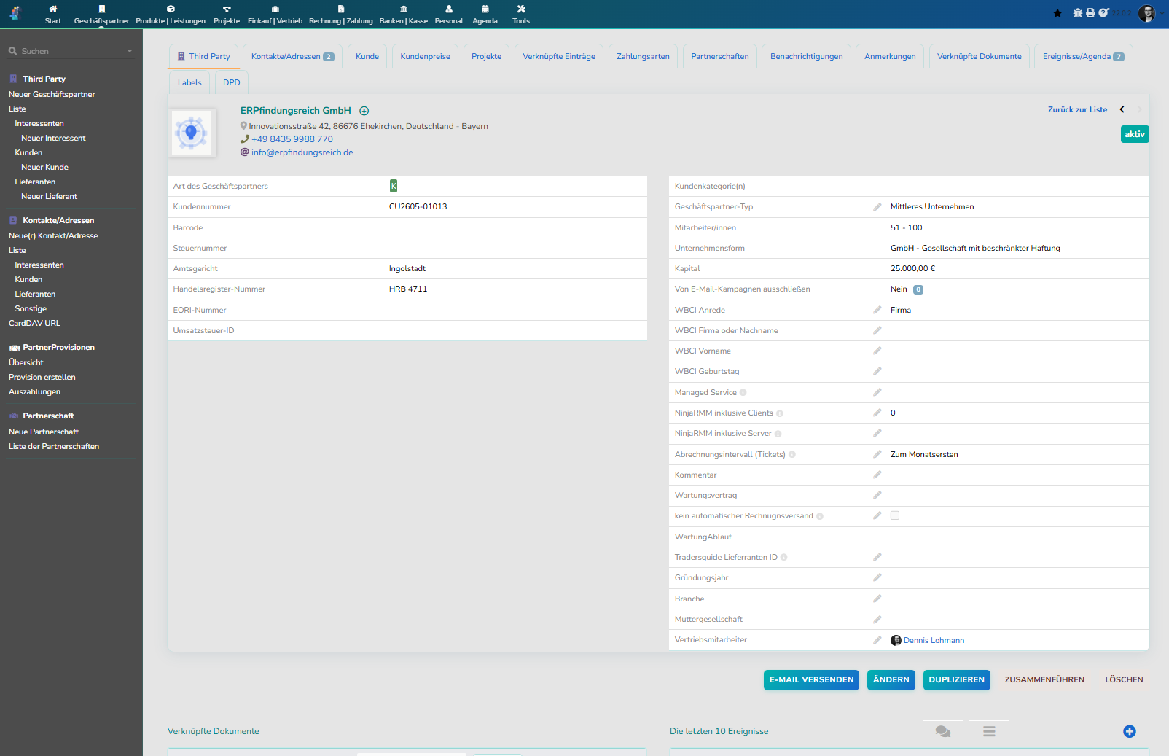The height and width of the screenshot is (756, 1169).
Task: Open the Kundenpreise tab
Action: (x=425, y=57)
